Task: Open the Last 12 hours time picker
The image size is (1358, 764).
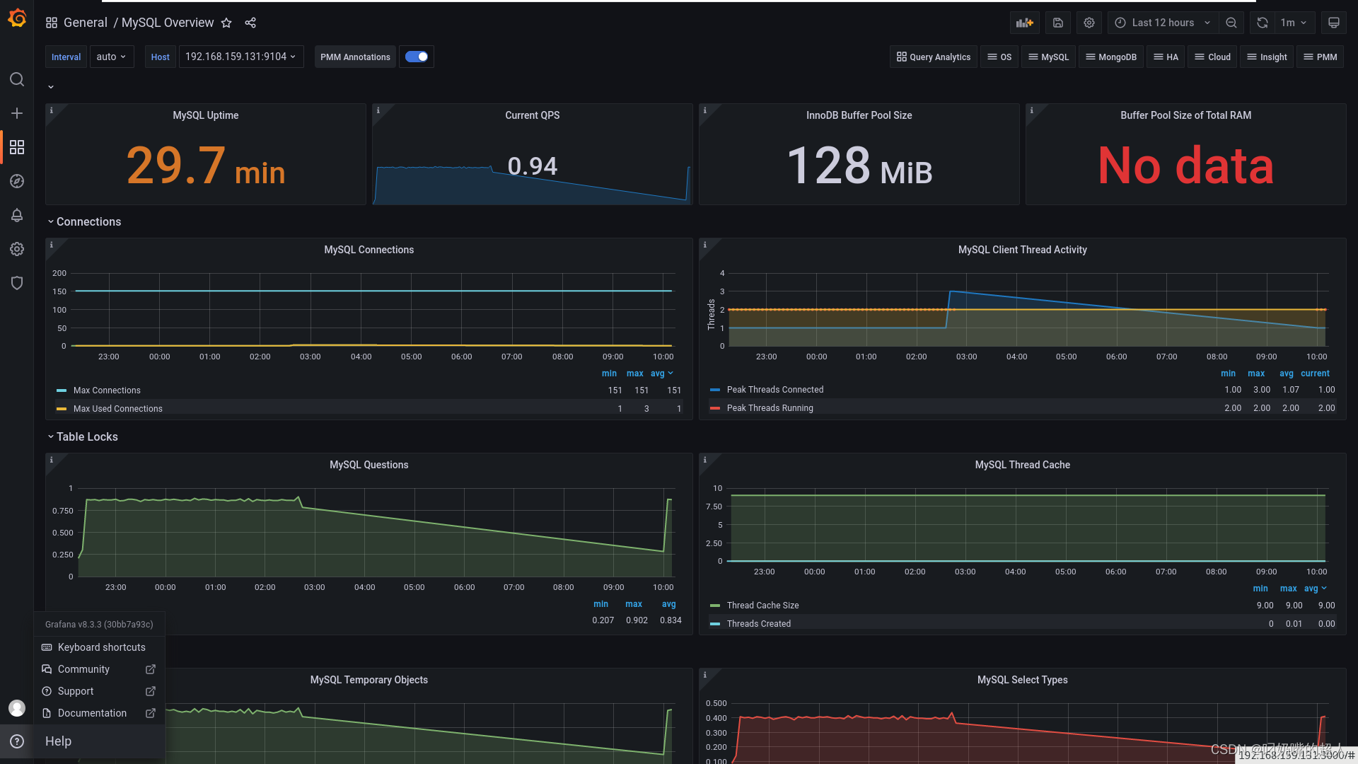Action: (1163, 23)
